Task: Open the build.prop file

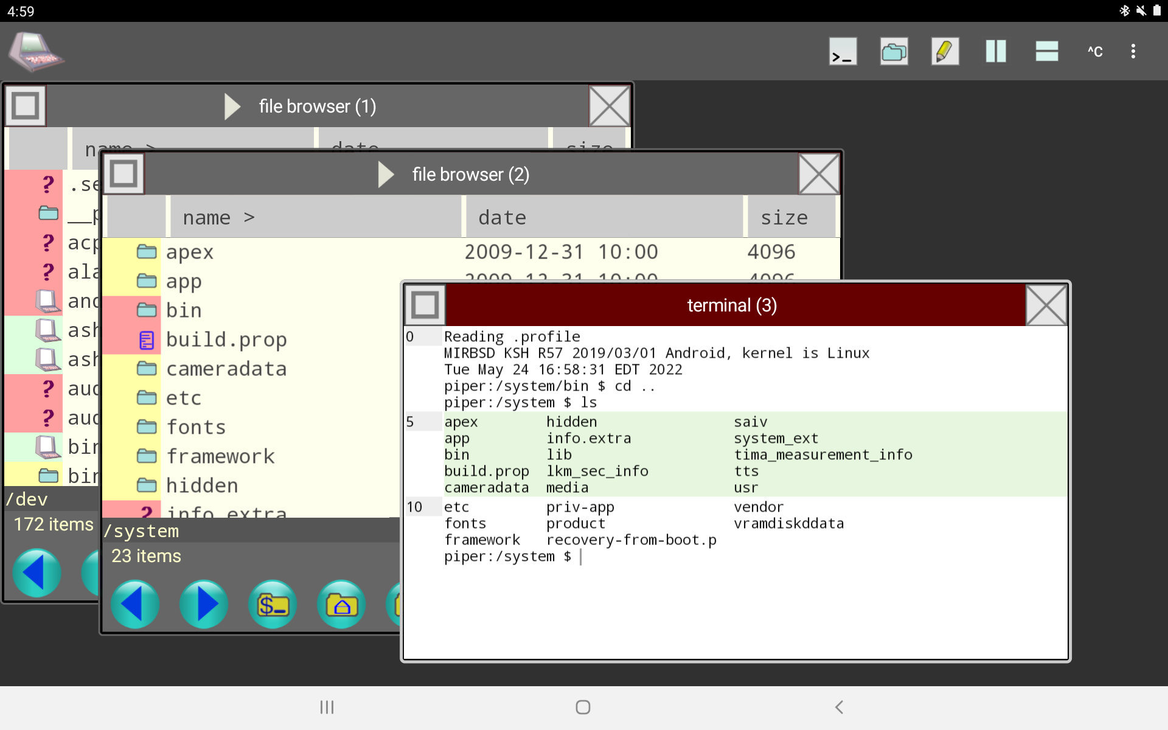Action: pyautogui.click(x=226, y=339)
